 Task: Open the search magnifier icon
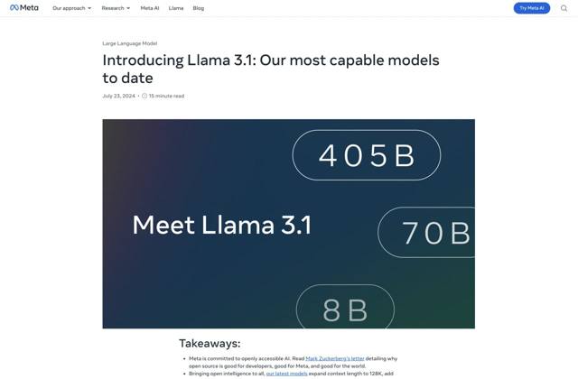(564, 8)
